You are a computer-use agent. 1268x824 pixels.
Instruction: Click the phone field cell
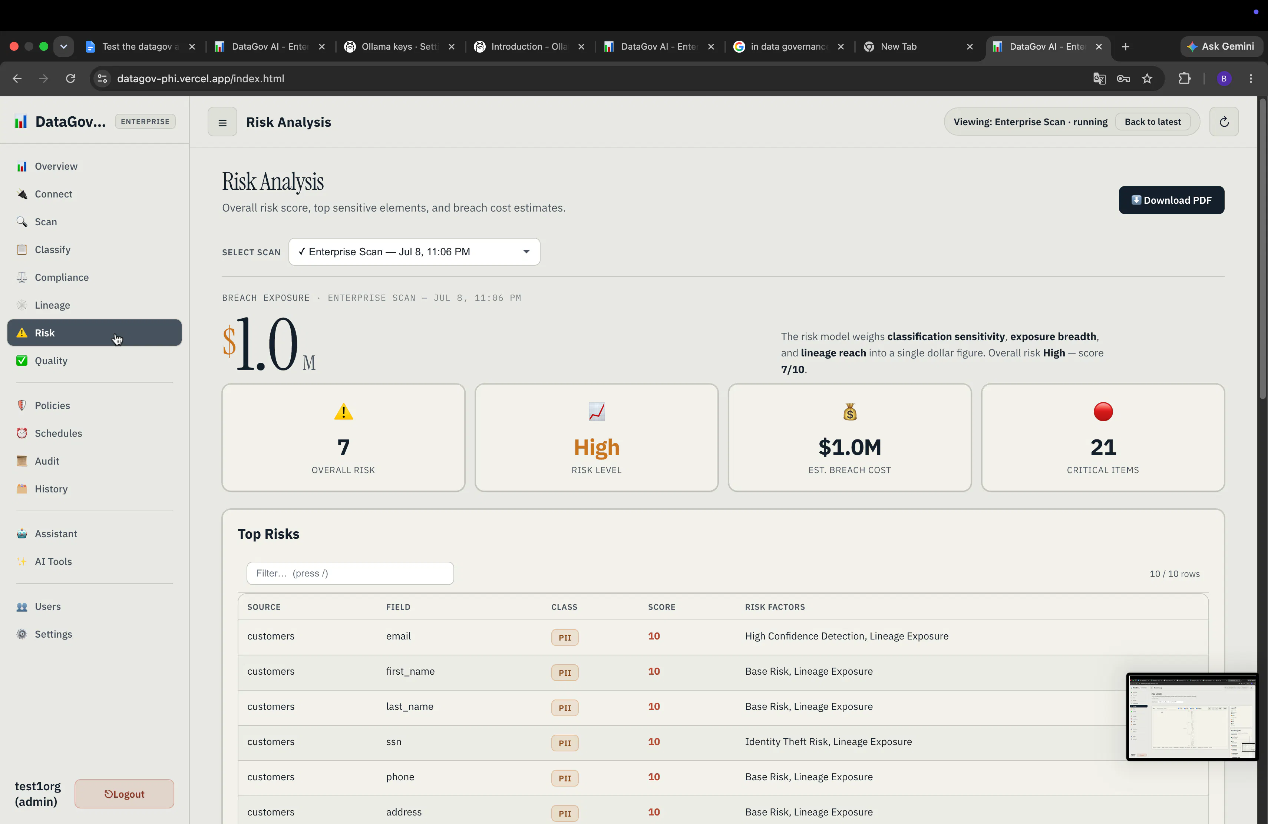click(x=400, y=777)
